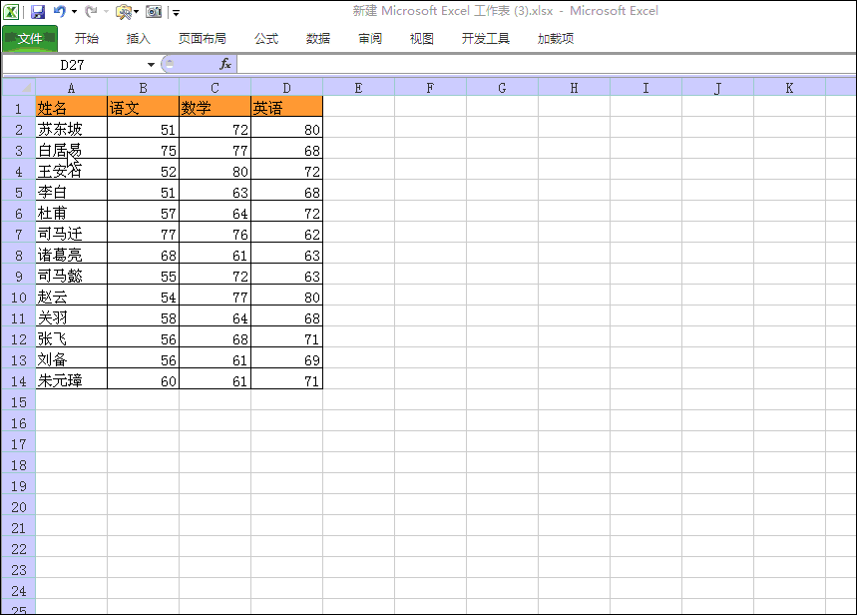Open the Customize Quick Access Toolbar menu
The width and height of the screenshot is (857, 615).
coord(175,12)
